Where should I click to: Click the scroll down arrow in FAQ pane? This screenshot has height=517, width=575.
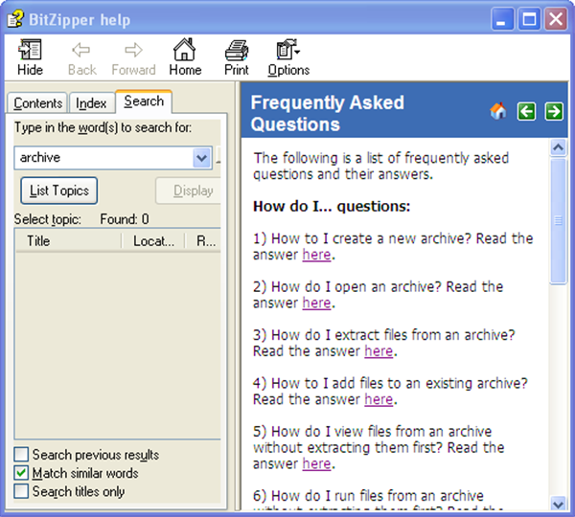(558, 504)
